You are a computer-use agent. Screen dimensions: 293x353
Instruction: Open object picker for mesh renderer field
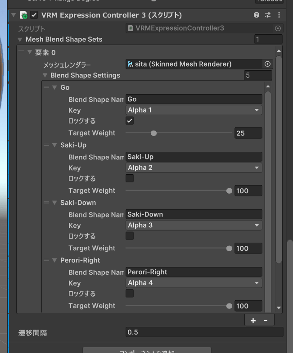[267, 64]
